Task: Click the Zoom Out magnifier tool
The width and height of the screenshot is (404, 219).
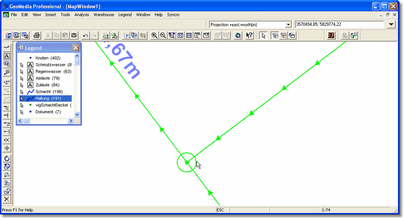Action: click(x=163, y=35)
